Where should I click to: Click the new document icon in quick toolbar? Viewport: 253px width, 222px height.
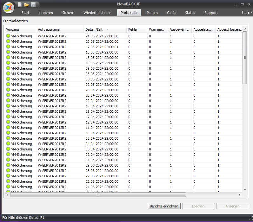20,4
